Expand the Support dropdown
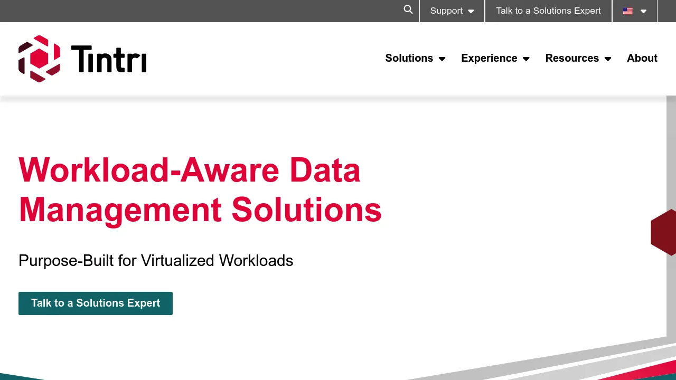The width and height of the screenshot is (676, 380). (452, 11)
